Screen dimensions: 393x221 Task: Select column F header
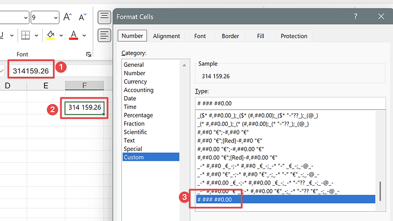pos(84,85)
